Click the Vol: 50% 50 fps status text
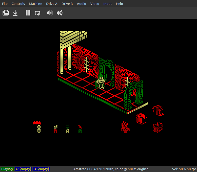197x172 pixels. [184, 169]
